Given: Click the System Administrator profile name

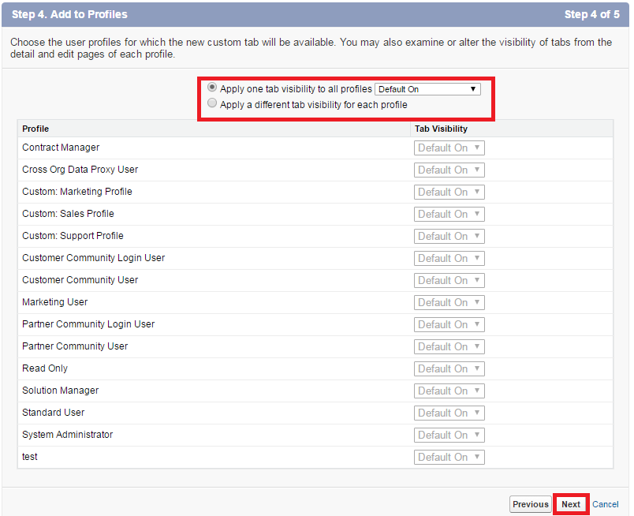Looking at the screenshot, I should click(68, 434).
